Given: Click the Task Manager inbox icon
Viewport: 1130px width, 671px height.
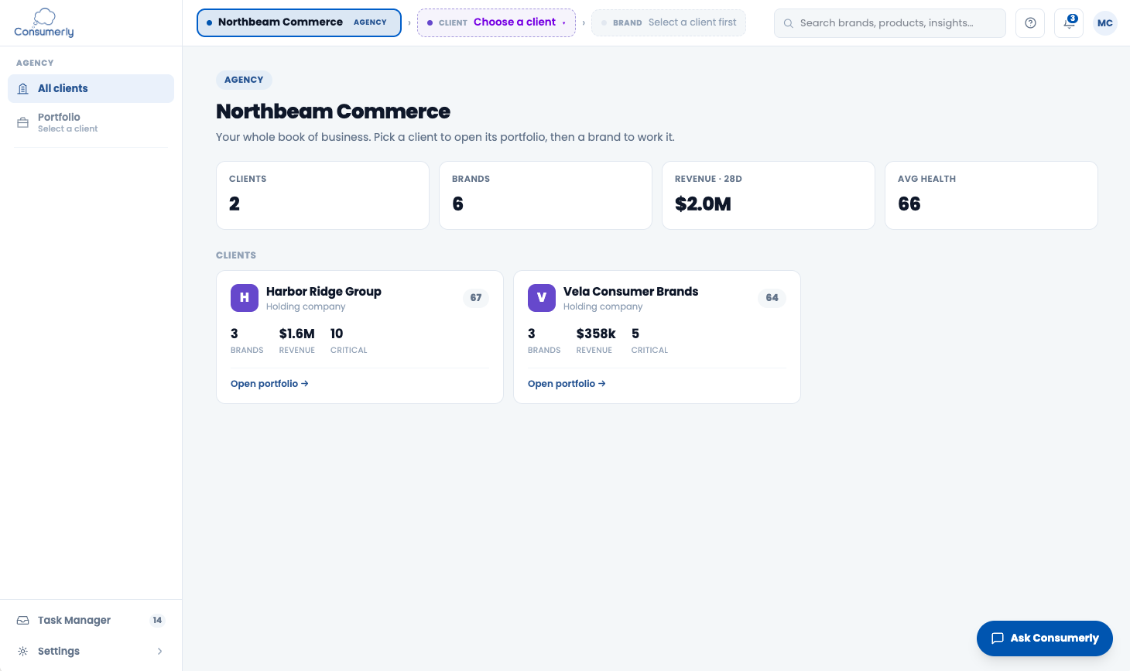Looking at the screenshot, I should tap(23, 621).
